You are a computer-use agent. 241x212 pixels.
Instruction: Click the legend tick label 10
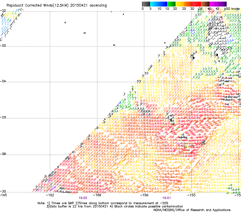point(159,9)
